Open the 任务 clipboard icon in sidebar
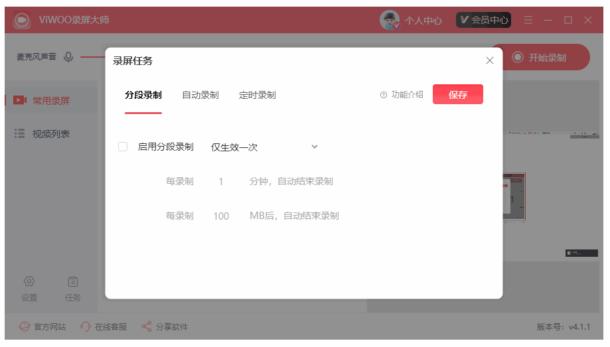Image resolution: width=610 pixels, height=347 pixels. click(x=73, y=281)
